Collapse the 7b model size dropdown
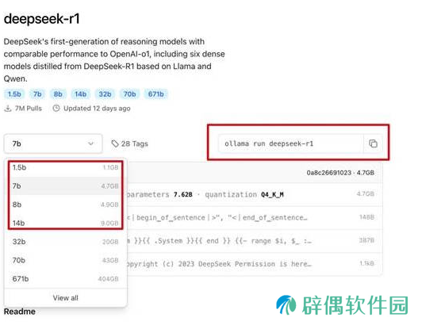The width and height of the screenshot is (422, 325). [53, 143]
